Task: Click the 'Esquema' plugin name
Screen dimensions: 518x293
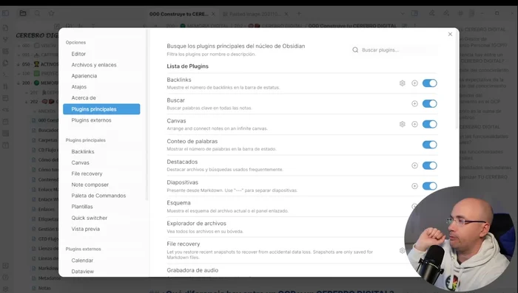Action: tap(179, 203)
